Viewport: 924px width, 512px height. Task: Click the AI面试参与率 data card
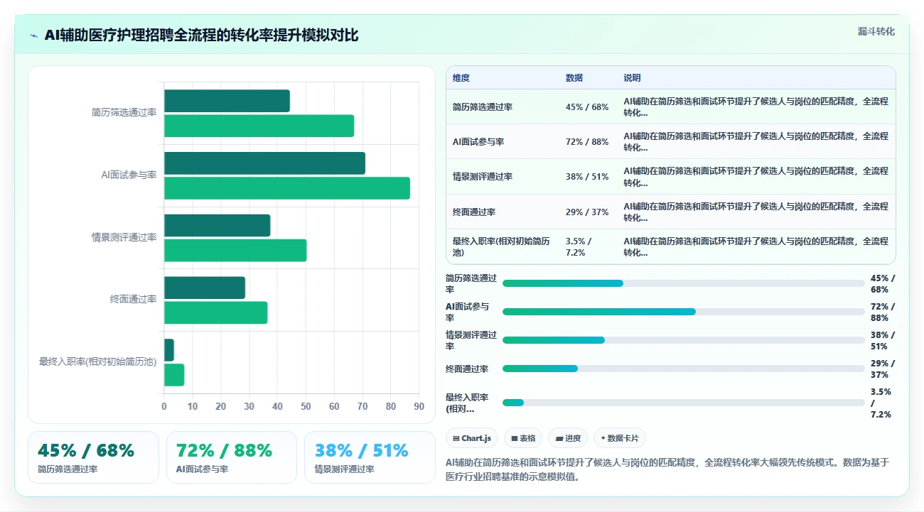(232, 457)
